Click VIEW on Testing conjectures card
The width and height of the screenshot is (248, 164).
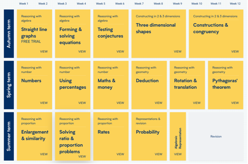pos(120,51)
